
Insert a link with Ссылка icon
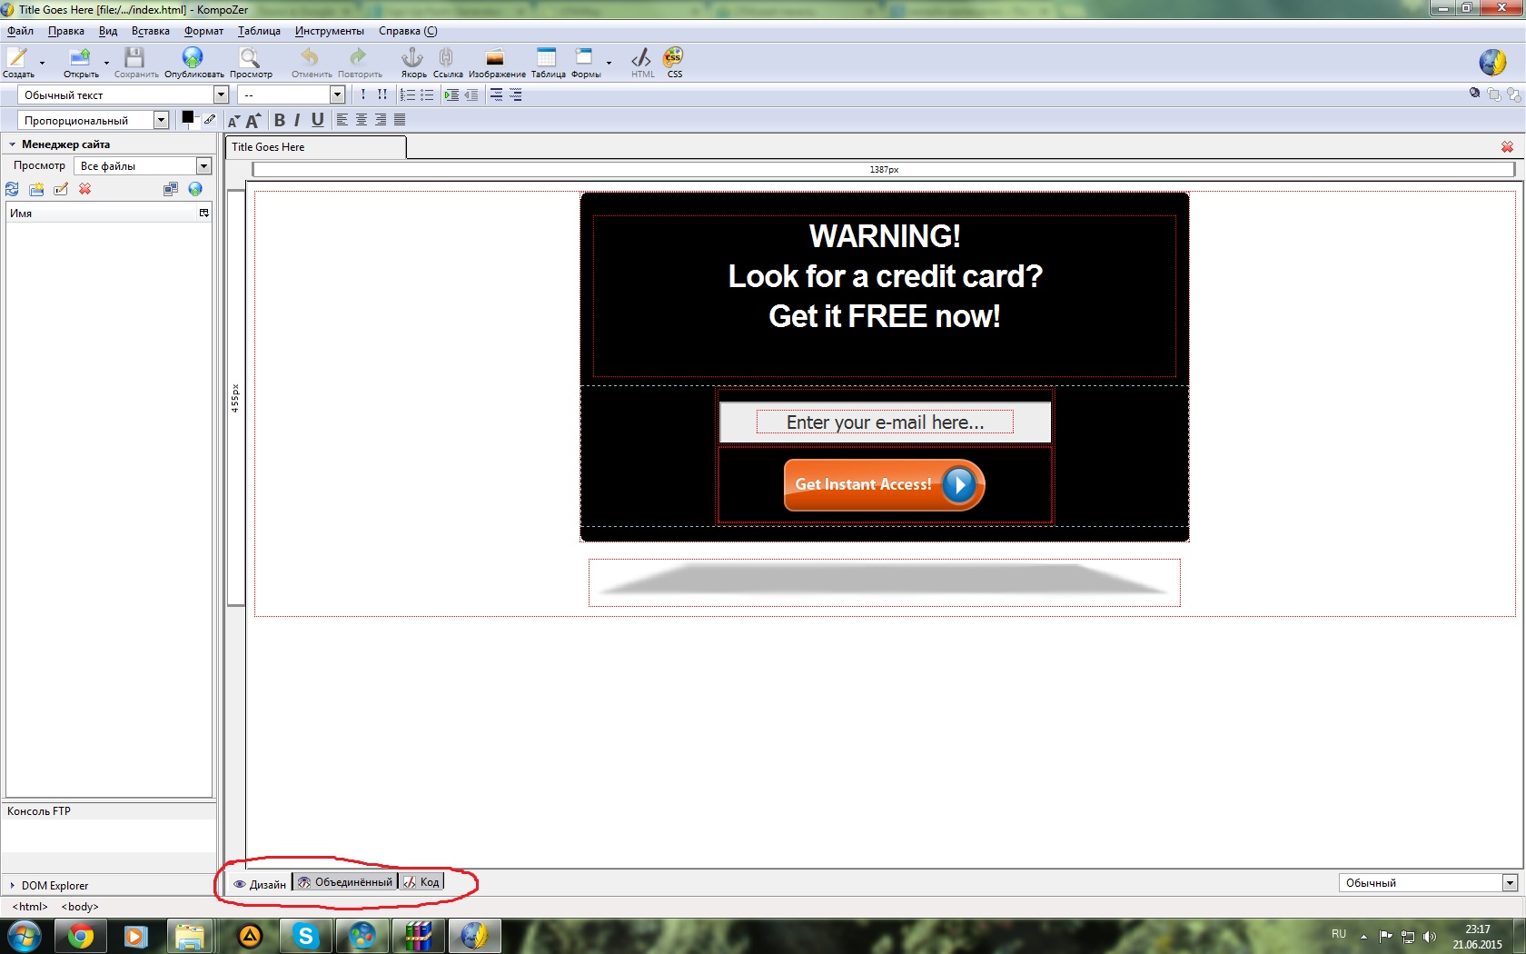point(446,57)
